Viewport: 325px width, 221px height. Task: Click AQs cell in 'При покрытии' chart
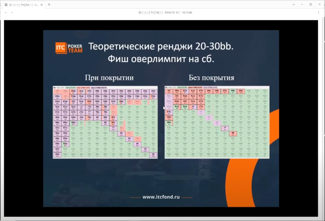click(73, 91)
